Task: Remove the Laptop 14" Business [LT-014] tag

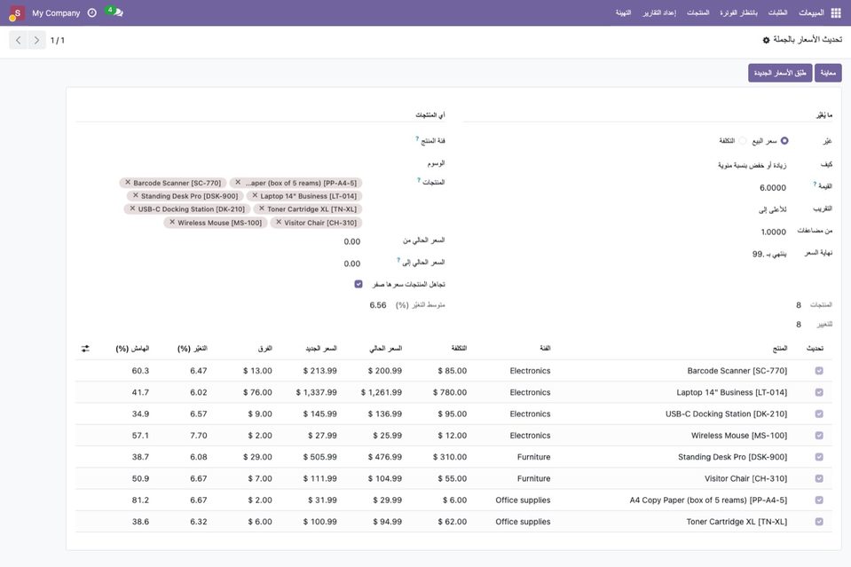Action: pos(255,195)
